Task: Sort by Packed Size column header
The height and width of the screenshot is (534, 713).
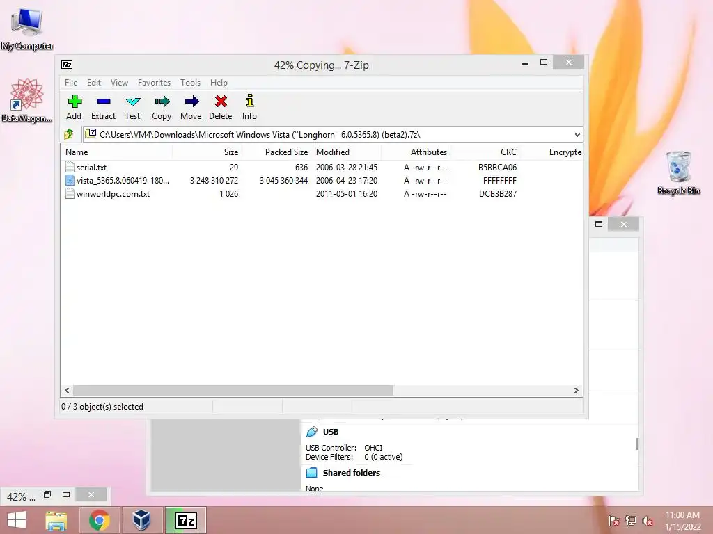Action: pos(276,152)
